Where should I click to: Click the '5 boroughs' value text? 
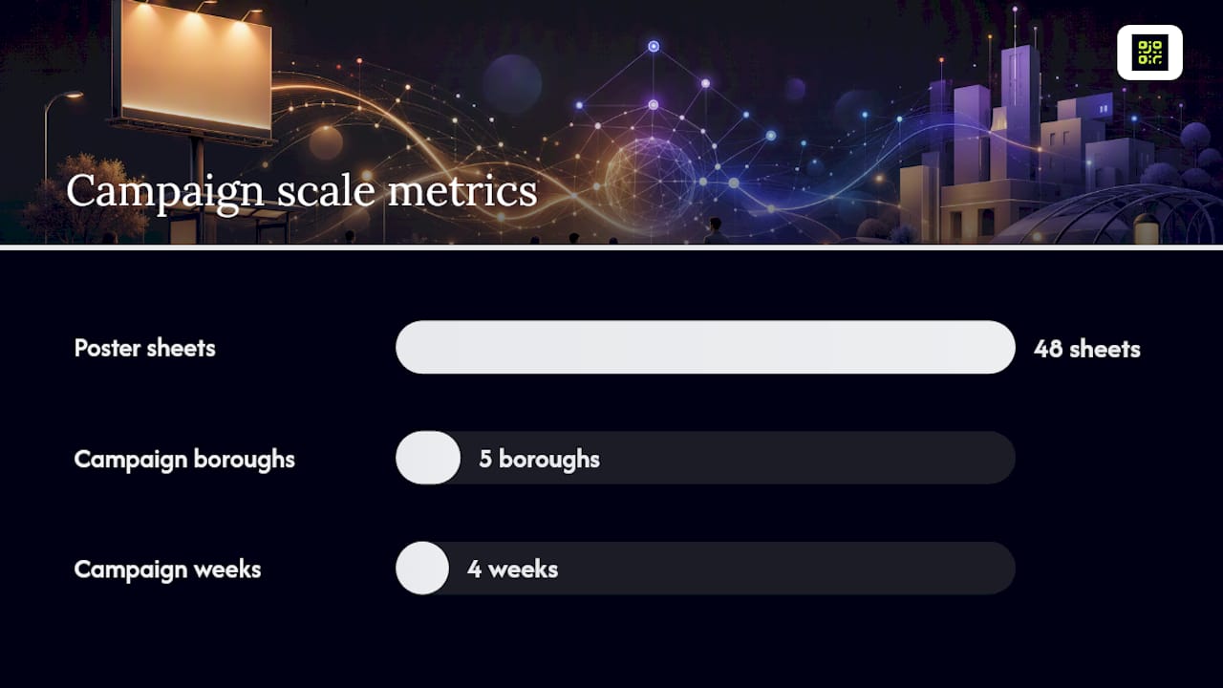(540, 459)
